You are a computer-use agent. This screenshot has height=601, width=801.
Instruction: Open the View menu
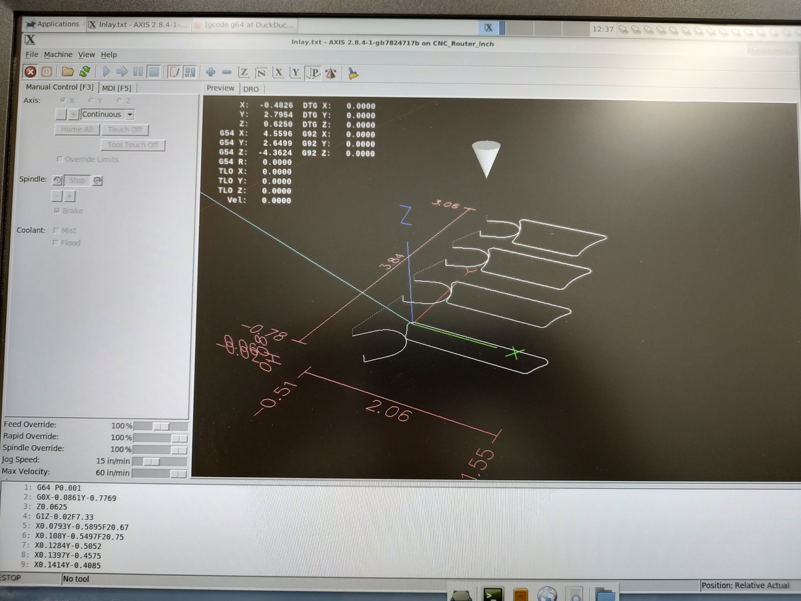click(x=86, y=55)
